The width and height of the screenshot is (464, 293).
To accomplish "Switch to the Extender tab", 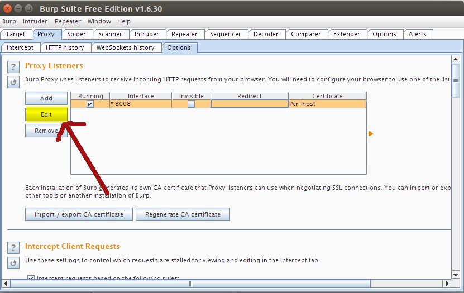I will 347,34.
